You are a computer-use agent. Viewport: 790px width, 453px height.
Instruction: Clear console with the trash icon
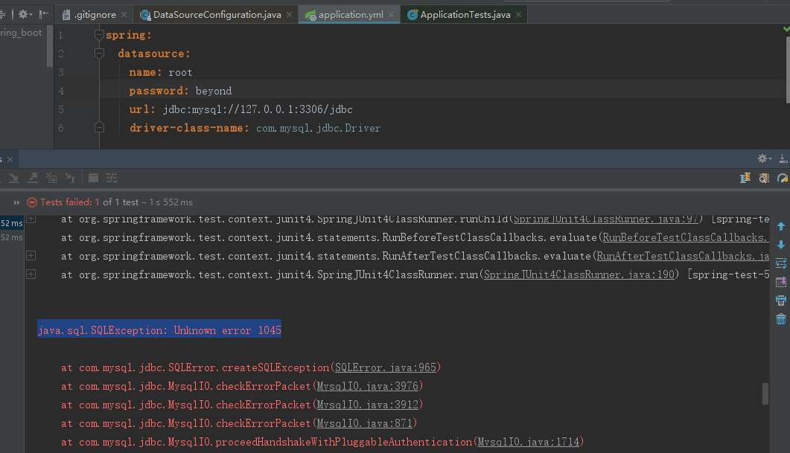(781, 319)
